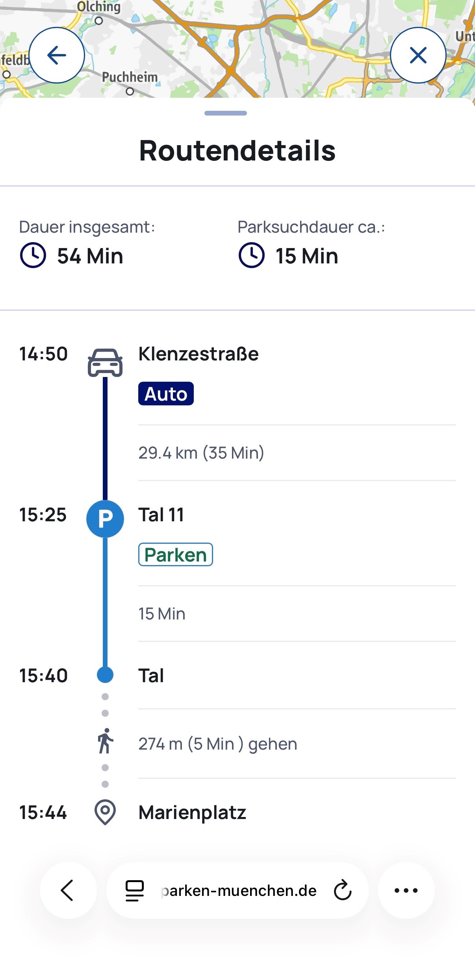Tap the clock icon beside 54 Min
Image resolution: width=475 pixels, height=959 pixels.
(x=33, y=256)
